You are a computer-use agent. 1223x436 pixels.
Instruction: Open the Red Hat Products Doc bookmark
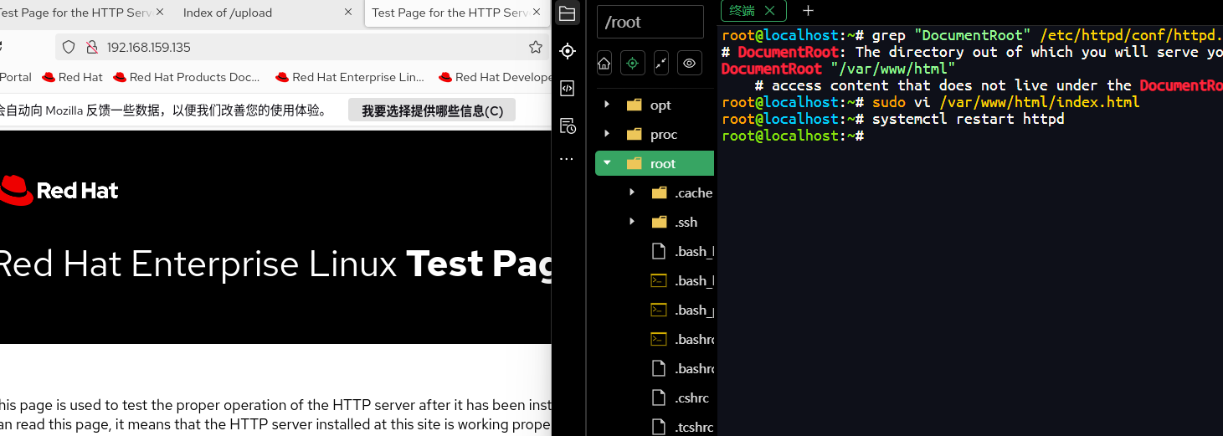point(187,77)
